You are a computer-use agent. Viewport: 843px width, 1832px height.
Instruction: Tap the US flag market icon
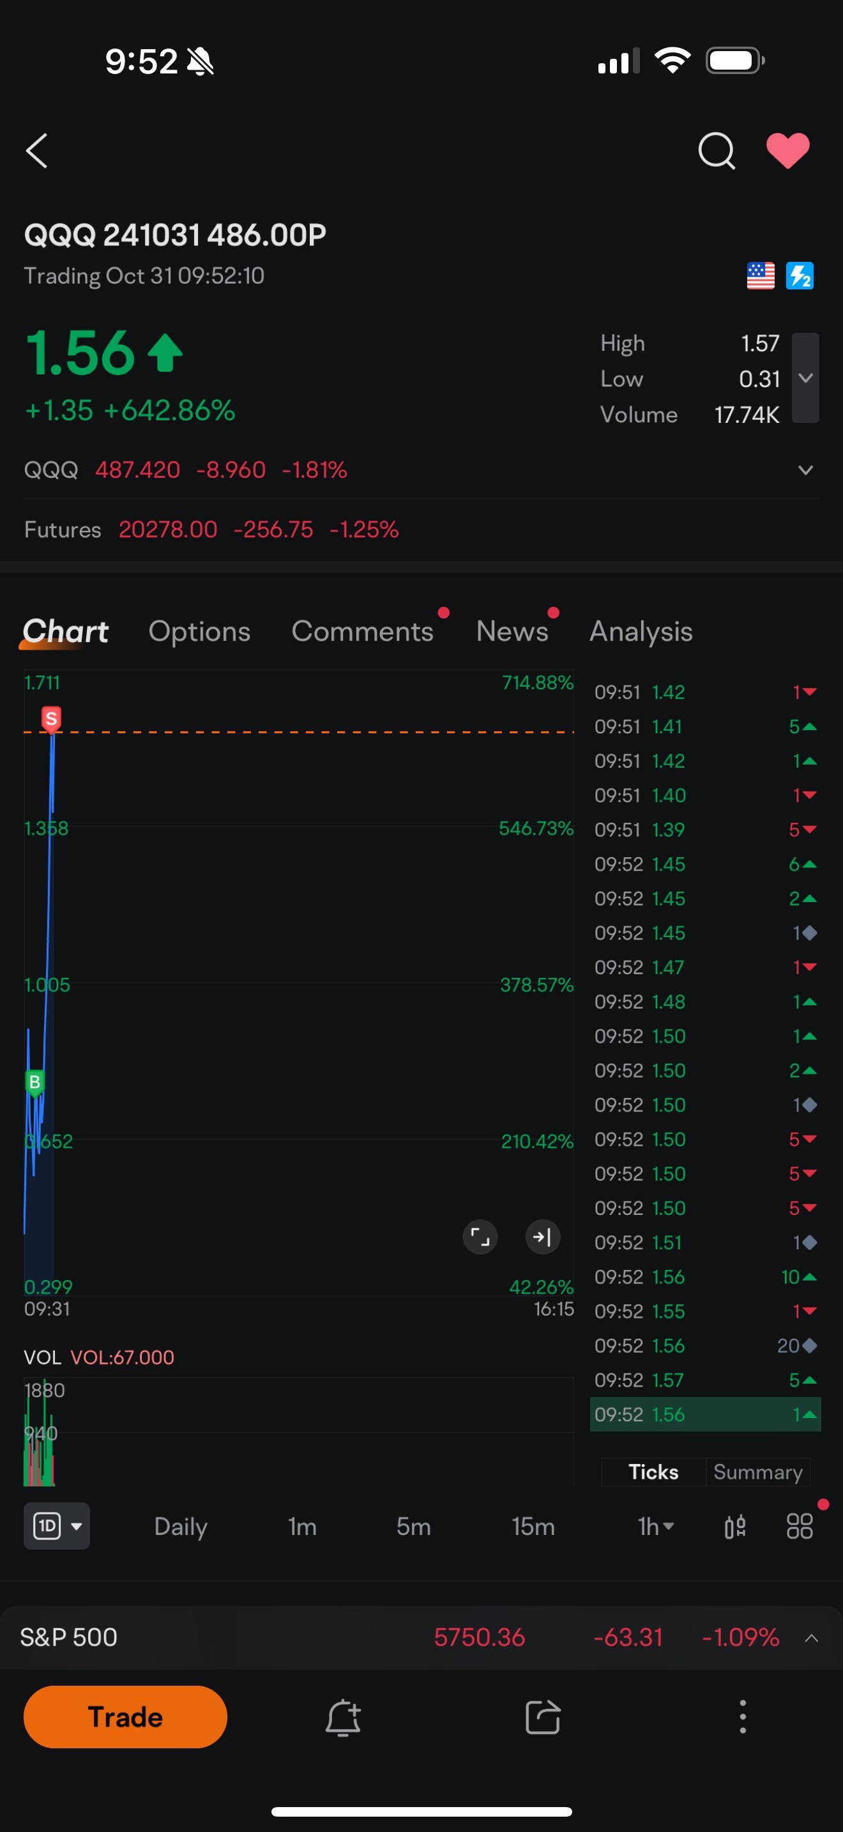pos(761,276)
